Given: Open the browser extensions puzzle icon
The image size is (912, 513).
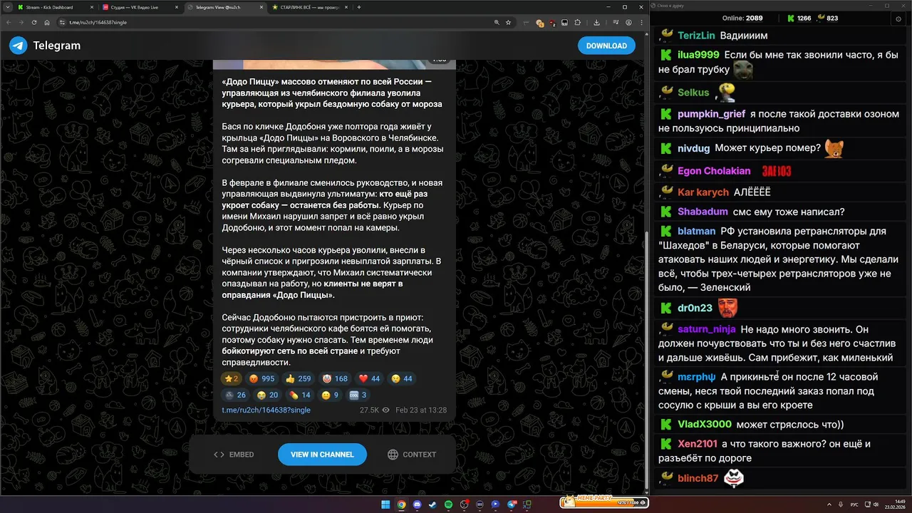Looking at the screenshot, I should tap(577, 22).
